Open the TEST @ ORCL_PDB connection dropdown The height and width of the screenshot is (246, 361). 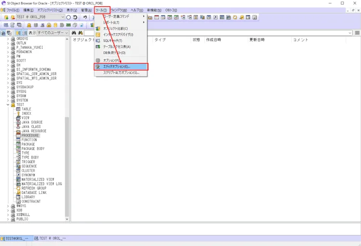pyautogui.click(x=63, y=17)
